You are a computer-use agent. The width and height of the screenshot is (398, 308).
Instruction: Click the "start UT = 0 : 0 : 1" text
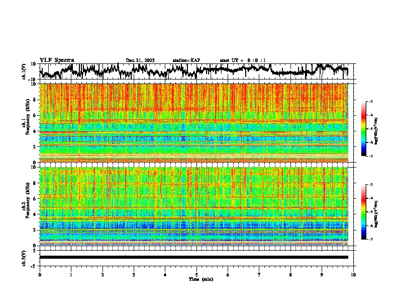coord(243,60)
